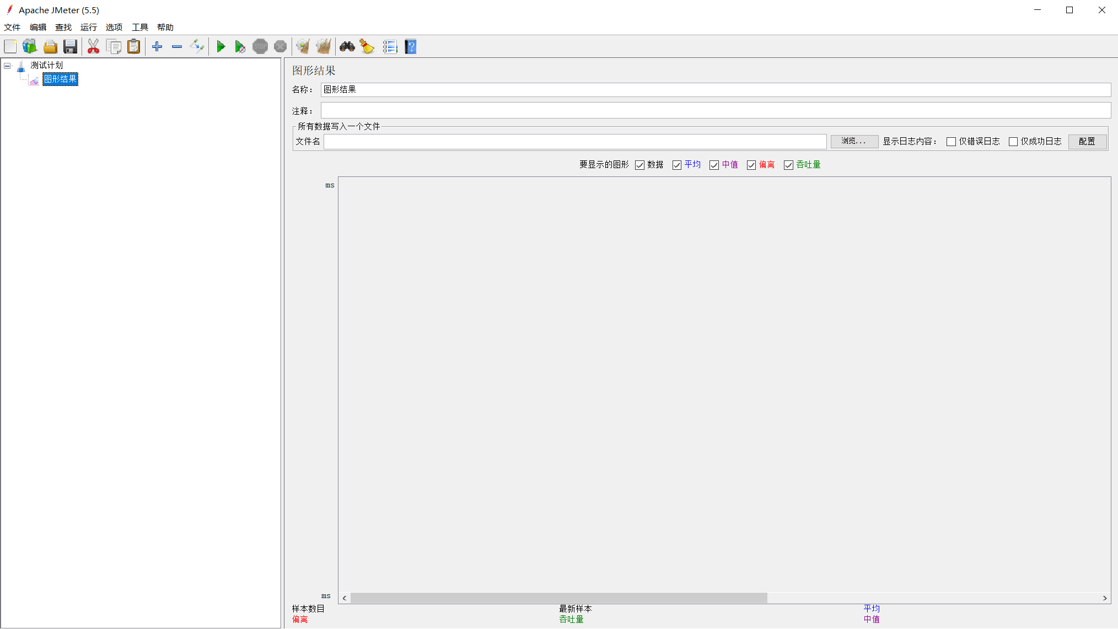Click the minus Collapse all icon

click(177, 47)
